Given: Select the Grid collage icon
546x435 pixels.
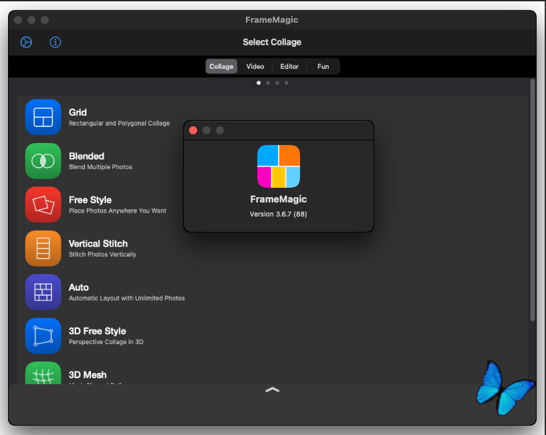Looking at the screenshot, I should (x=43, y=117).
